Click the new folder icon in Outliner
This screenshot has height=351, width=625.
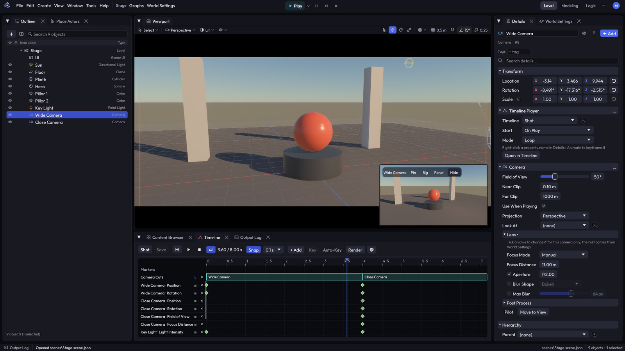coord(21,34)
